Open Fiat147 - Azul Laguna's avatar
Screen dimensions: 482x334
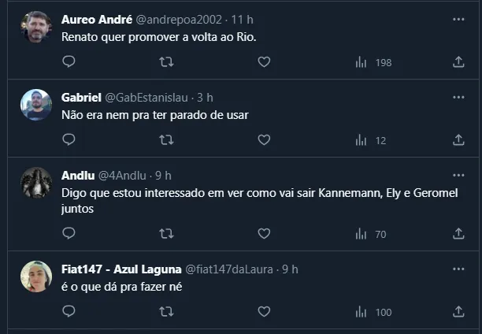click(36, 276)
